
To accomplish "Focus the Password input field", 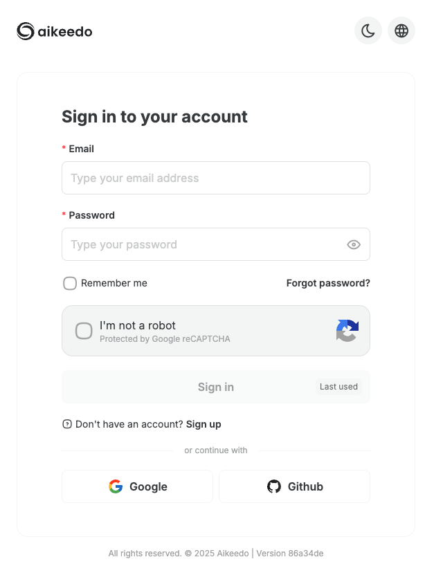I will (201, 244).
